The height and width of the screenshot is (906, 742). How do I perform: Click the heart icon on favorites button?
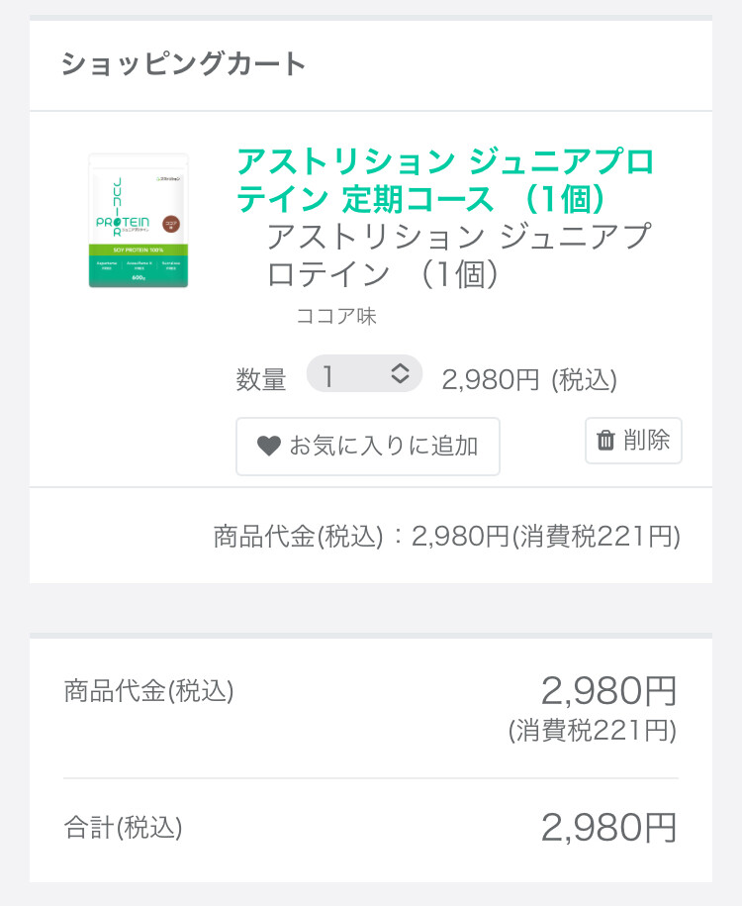[268, 446]
